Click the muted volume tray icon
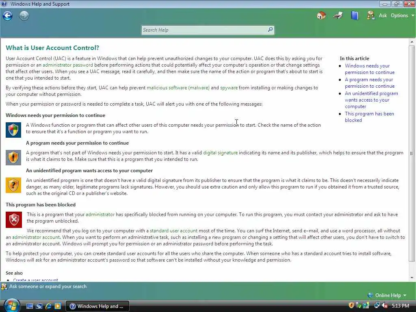The width and height of the screenshot is (416, 312). tap(384, 305)
